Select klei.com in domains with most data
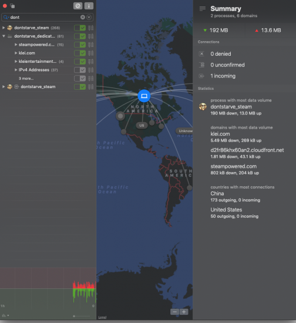296x323 pixels. click(220, 134)
